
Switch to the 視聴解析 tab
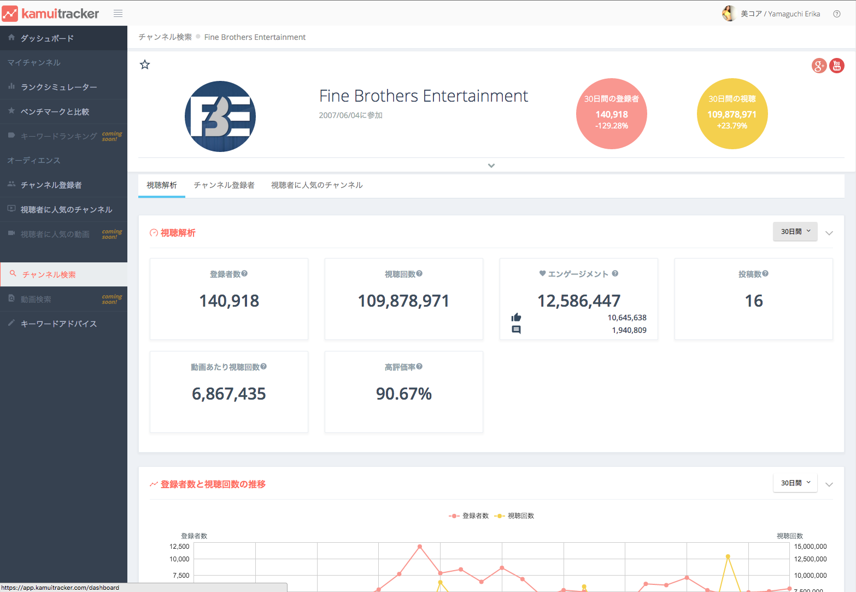162,185
